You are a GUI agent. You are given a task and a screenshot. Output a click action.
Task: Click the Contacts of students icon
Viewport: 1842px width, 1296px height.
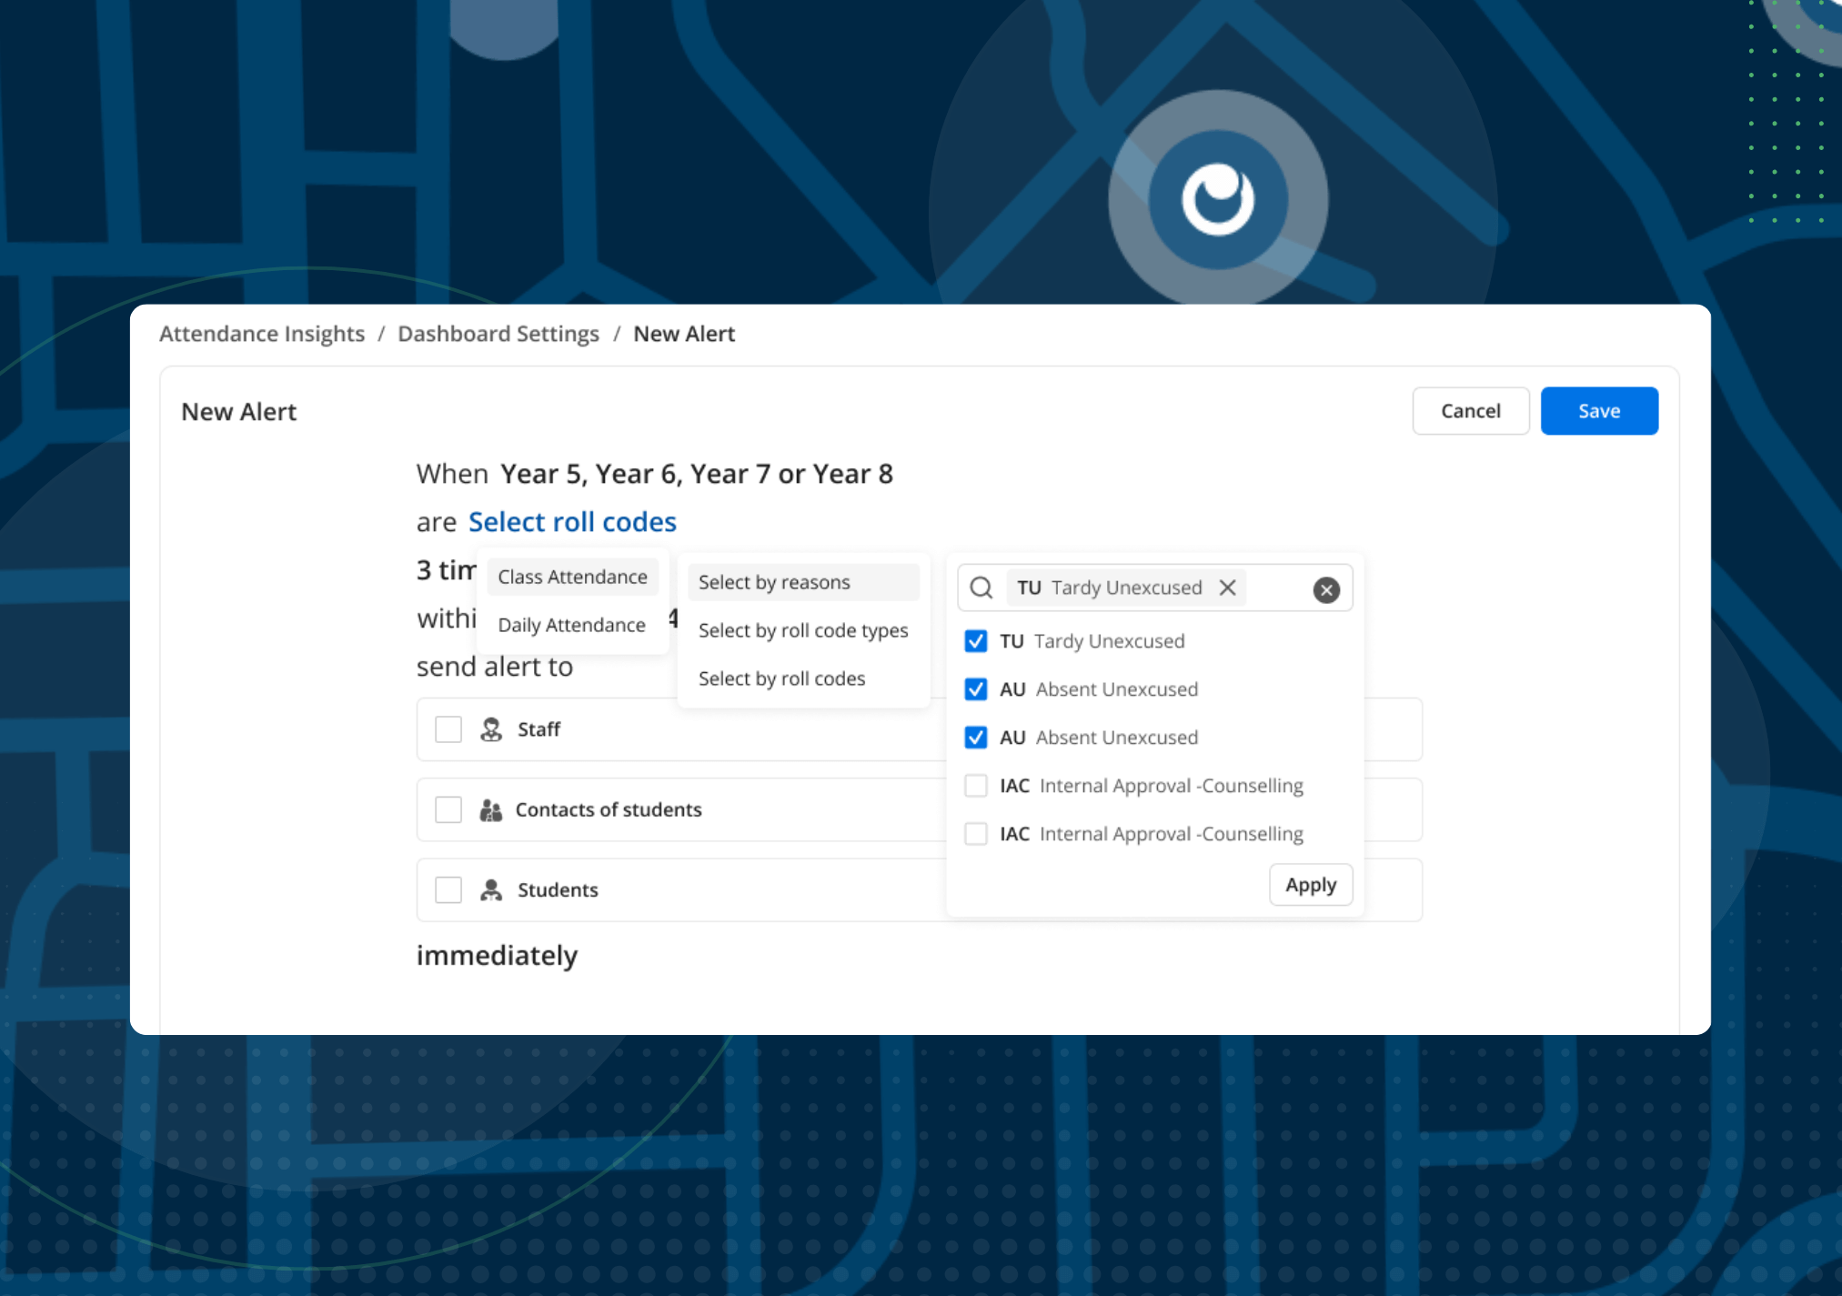point(491,809)
